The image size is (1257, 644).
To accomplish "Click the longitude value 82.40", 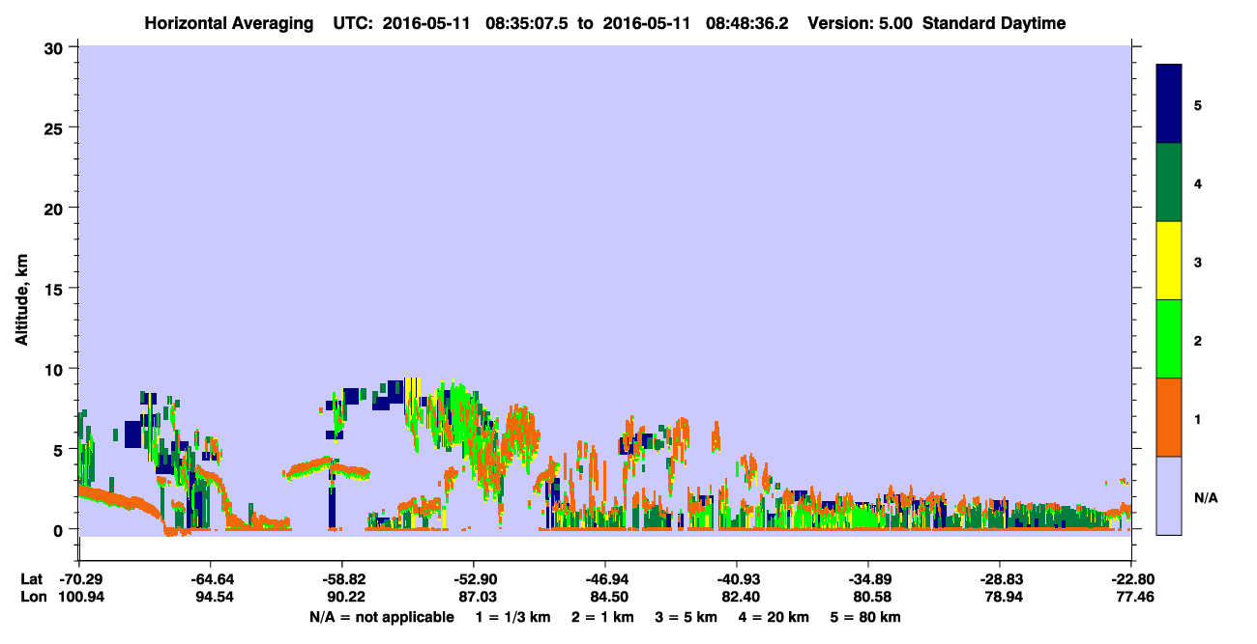I will tap(737, 598).
